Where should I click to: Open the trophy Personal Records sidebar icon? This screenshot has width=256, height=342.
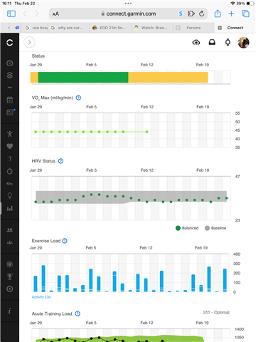tap(10, 276)
